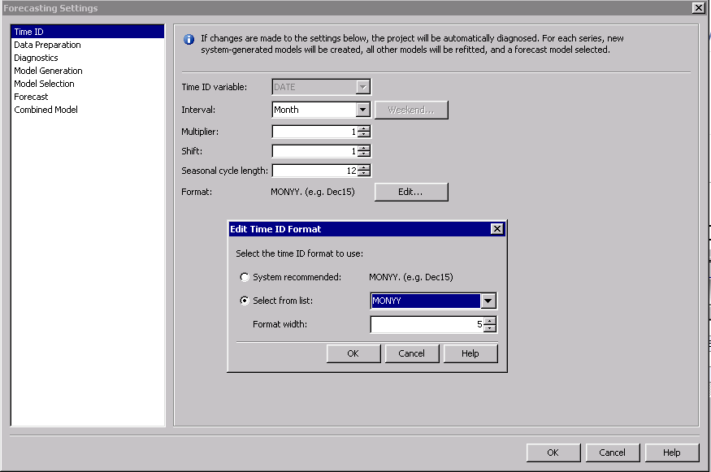Open the Diagnostics settings page
Image resolution: width=711 pixels, height=472 pixels.
click(x=37, y=58)
